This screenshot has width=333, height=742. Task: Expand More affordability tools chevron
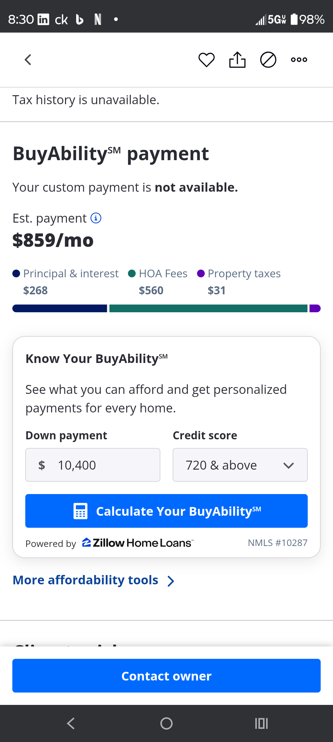coord(171,581)
